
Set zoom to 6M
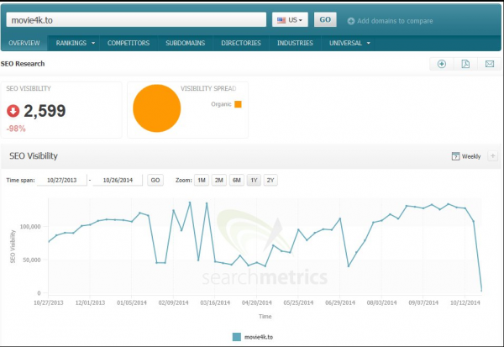(237, 180)
